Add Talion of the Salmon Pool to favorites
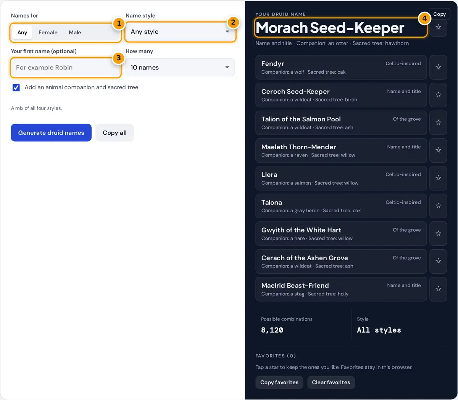 tap(438, 123)
